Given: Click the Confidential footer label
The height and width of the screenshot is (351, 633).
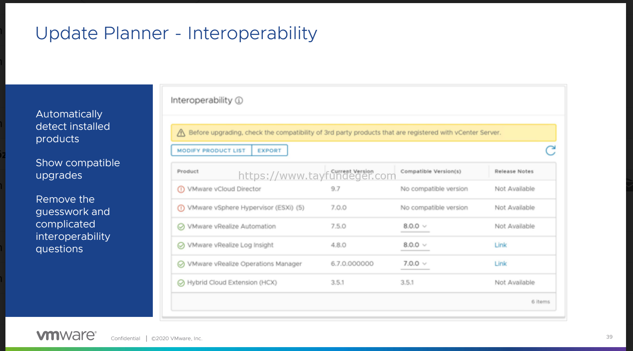Looking at the screenshot, I should point(125,338).
